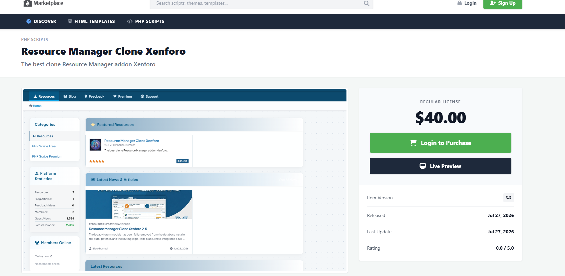
Task: Open HTML Templates in the navigation bar
Action: 91,21
